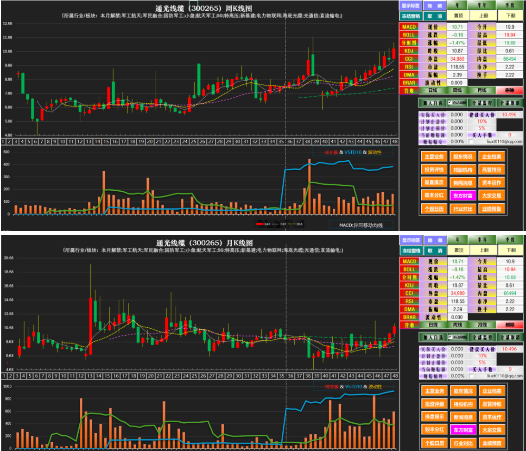Open 高管持股 link in monthly chart panel
This screenshot has width=526, height=451.
(492, 404)
